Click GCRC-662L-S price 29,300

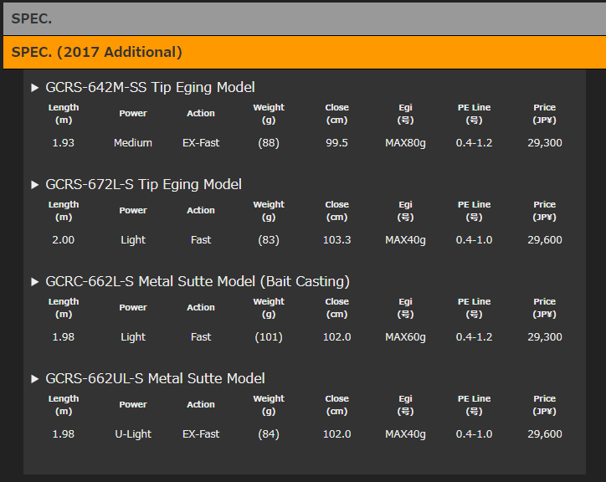[x=545, y=337]
